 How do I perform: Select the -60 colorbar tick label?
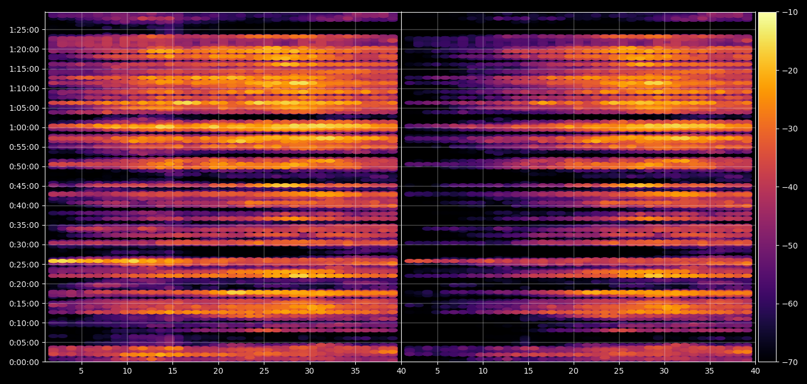point(790,304)
